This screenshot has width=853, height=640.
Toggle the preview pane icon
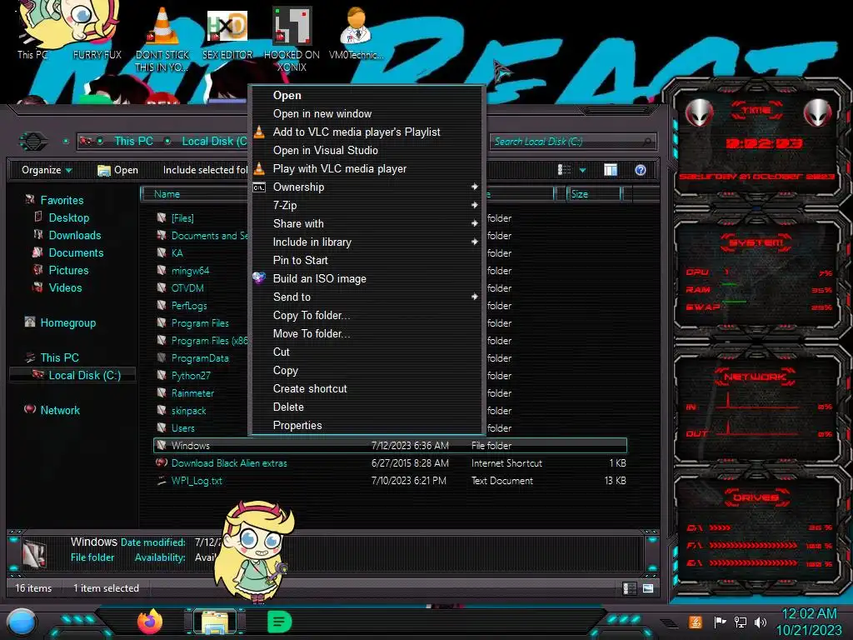click(611, 170)
